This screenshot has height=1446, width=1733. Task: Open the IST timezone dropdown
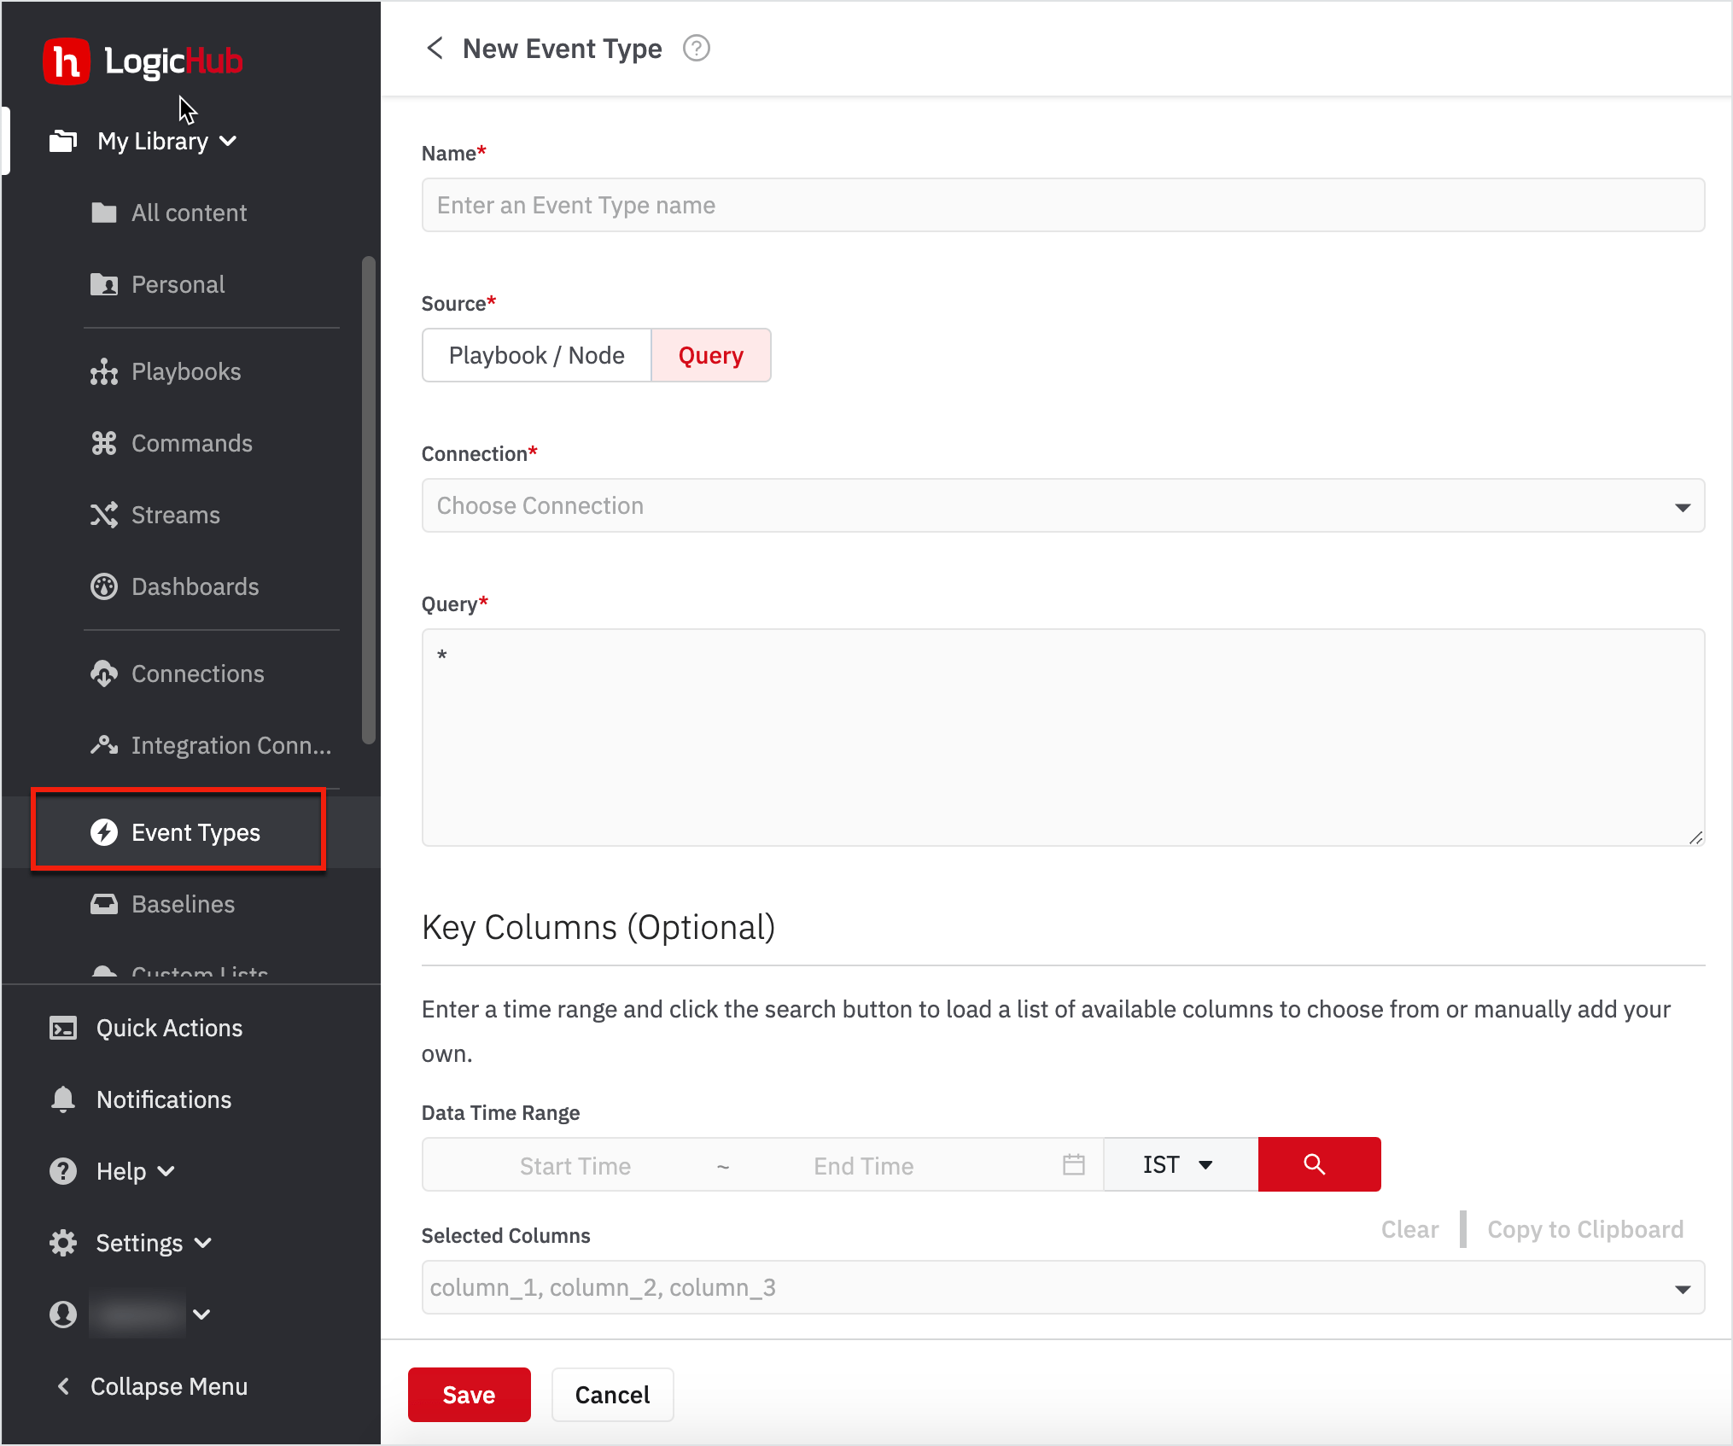(1178, 1164)
